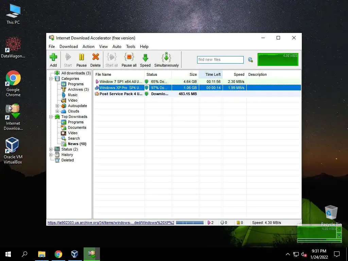This screenshot has height=261, width=348.
Task: Select Search under Top Downloads
Action: tap(74, 138)
